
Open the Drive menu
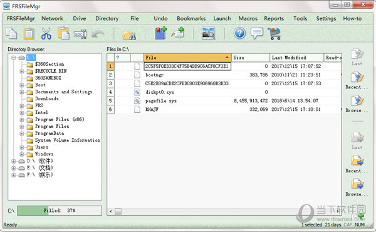[80, 18]
